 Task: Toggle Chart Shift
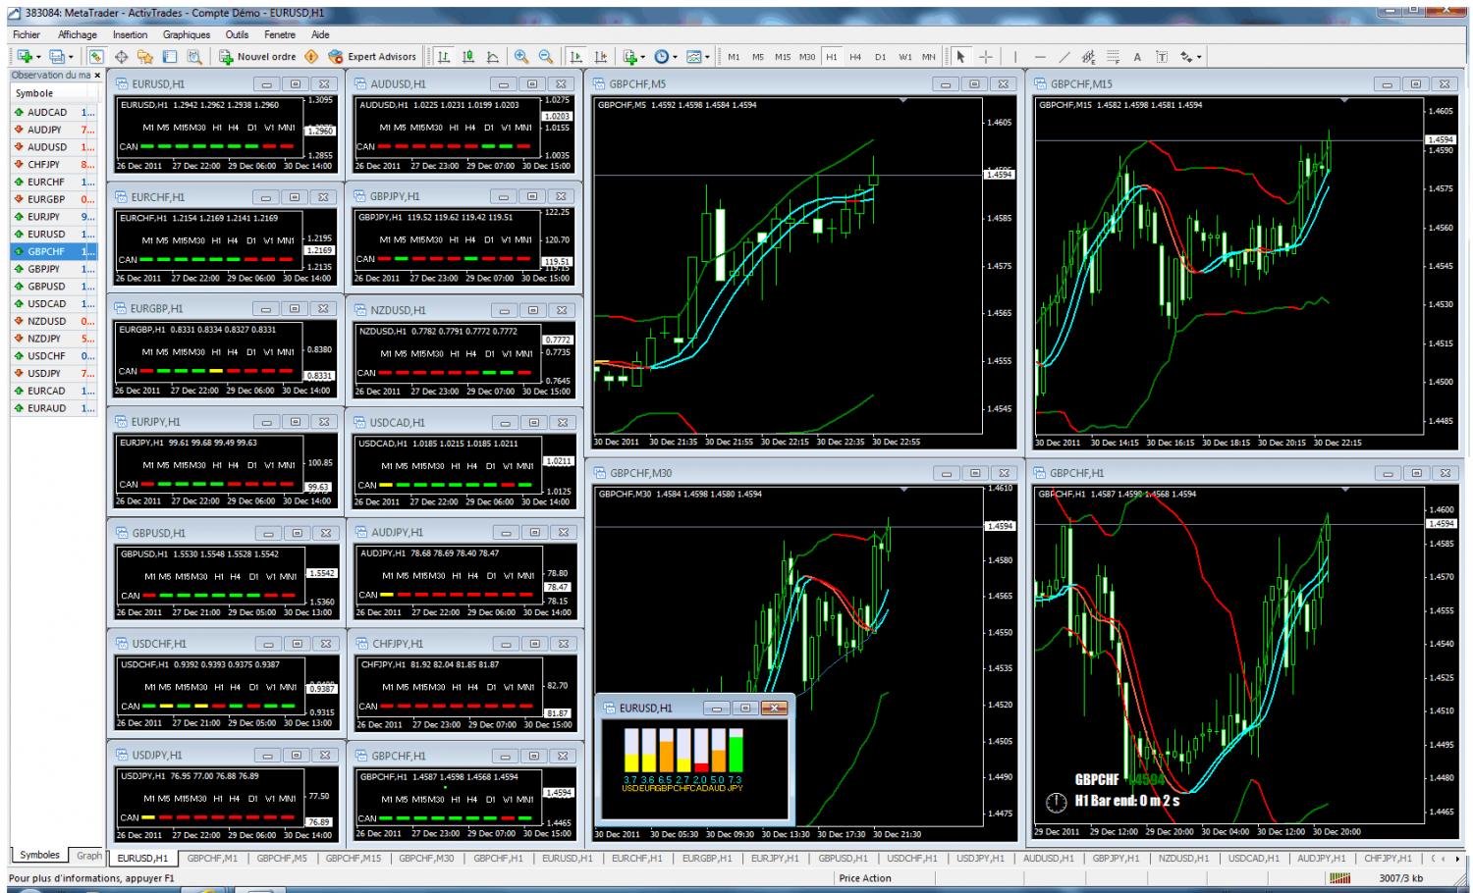pos(600,56)
